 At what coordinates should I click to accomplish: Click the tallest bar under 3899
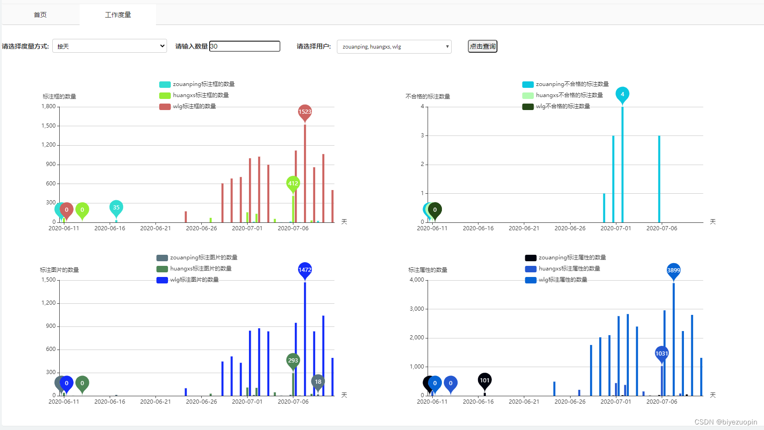pyautogui.click(x=674, y=339)
